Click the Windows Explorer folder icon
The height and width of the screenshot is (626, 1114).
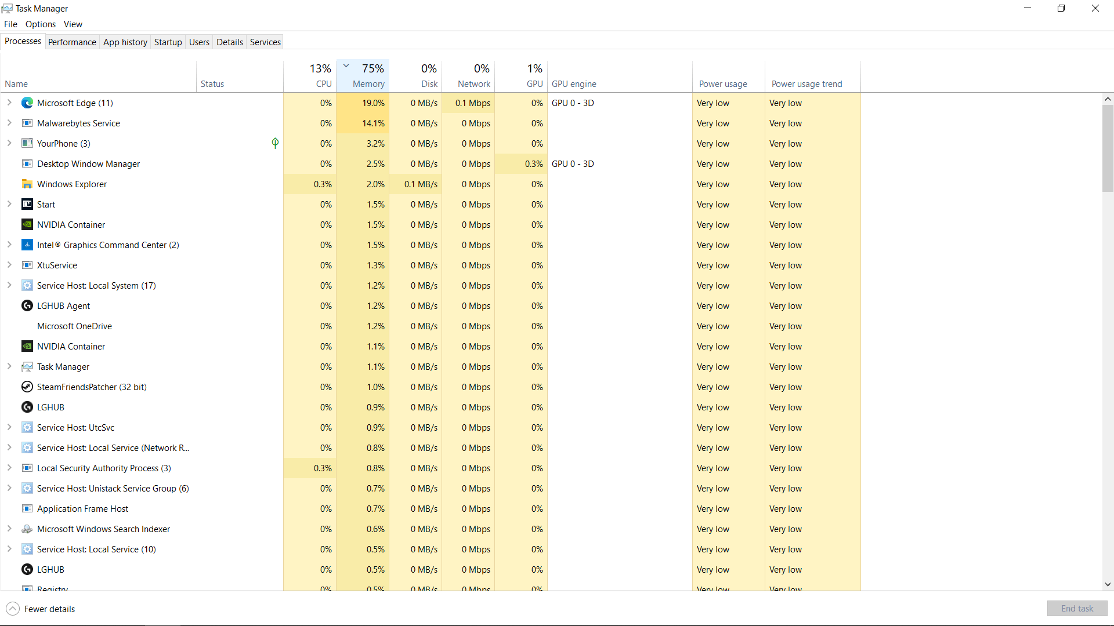[27, 184]
